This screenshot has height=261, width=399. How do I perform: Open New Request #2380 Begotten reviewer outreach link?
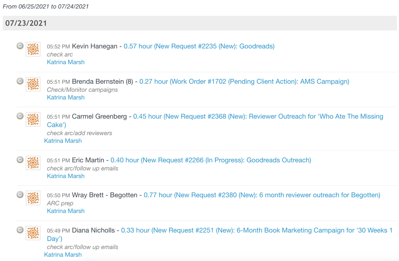pos(262,195)
